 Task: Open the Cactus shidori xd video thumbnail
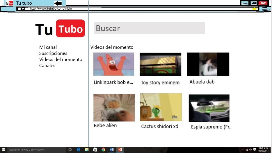161,107
